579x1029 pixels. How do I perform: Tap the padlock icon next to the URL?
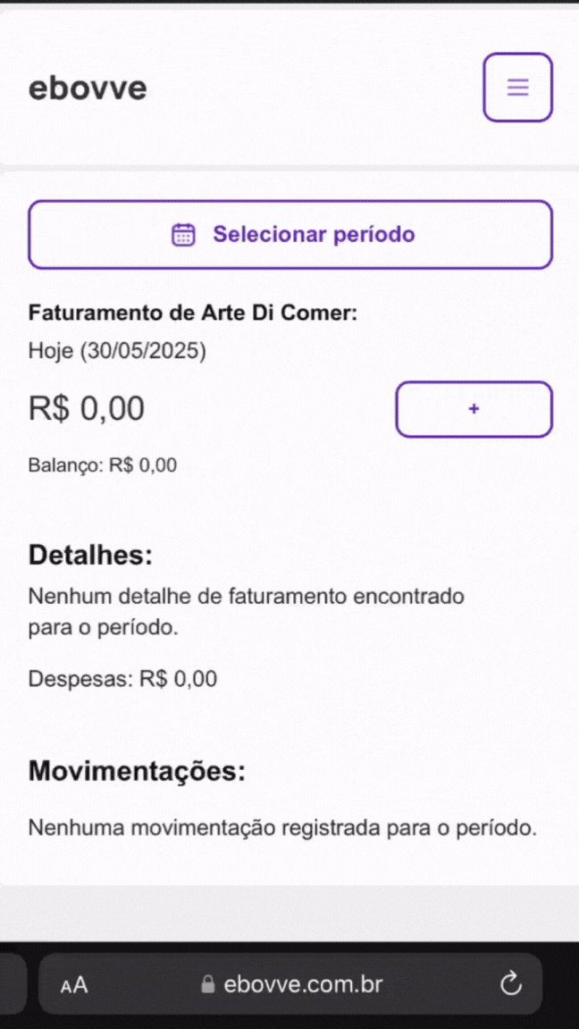pyautogui.click(x=207, y=984)
